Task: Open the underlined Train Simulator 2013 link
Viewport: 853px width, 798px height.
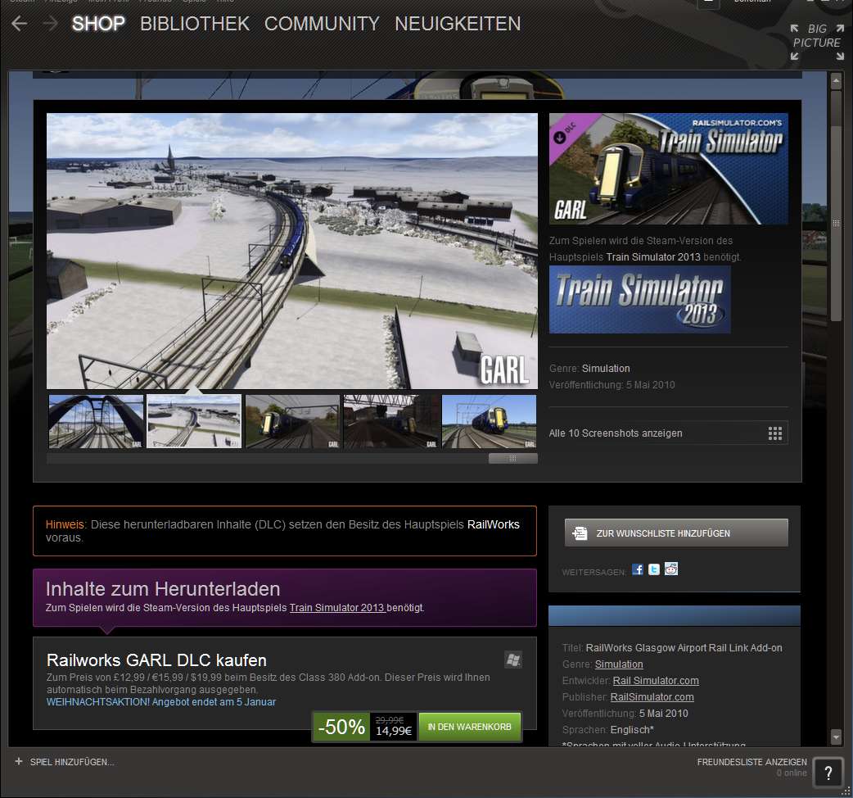Action: 337,607
